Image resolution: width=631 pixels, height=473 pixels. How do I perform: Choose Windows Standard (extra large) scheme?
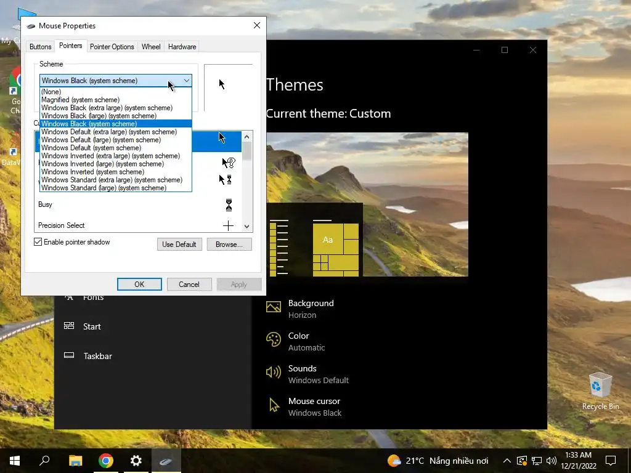[x=116, y=180]
